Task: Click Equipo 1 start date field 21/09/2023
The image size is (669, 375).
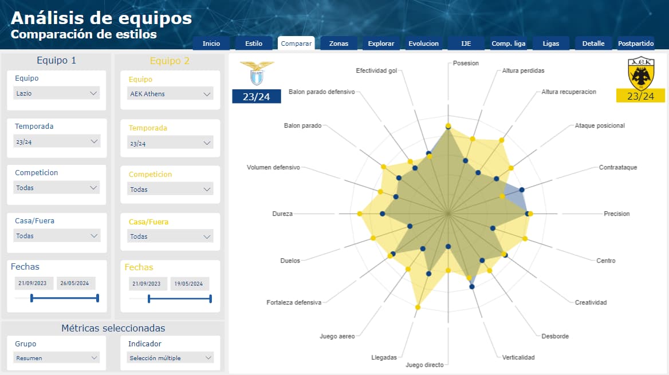Action: 34,283
